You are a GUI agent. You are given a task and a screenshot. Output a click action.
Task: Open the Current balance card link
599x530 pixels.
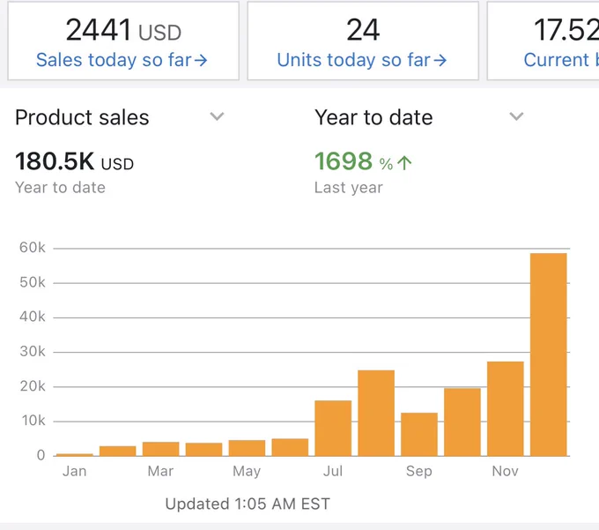(x=561, y=60)
